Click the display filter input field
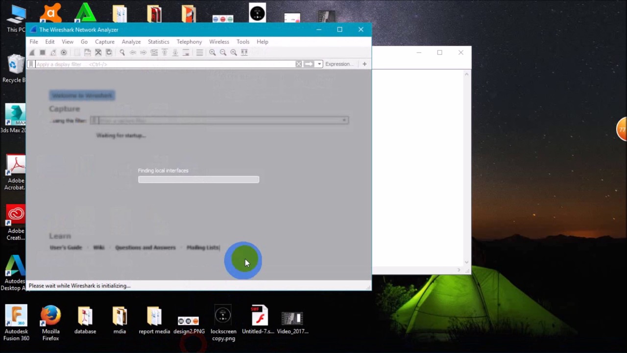This screenshot has width=627, height=353. pyautogui.click(x=164, y=64)
